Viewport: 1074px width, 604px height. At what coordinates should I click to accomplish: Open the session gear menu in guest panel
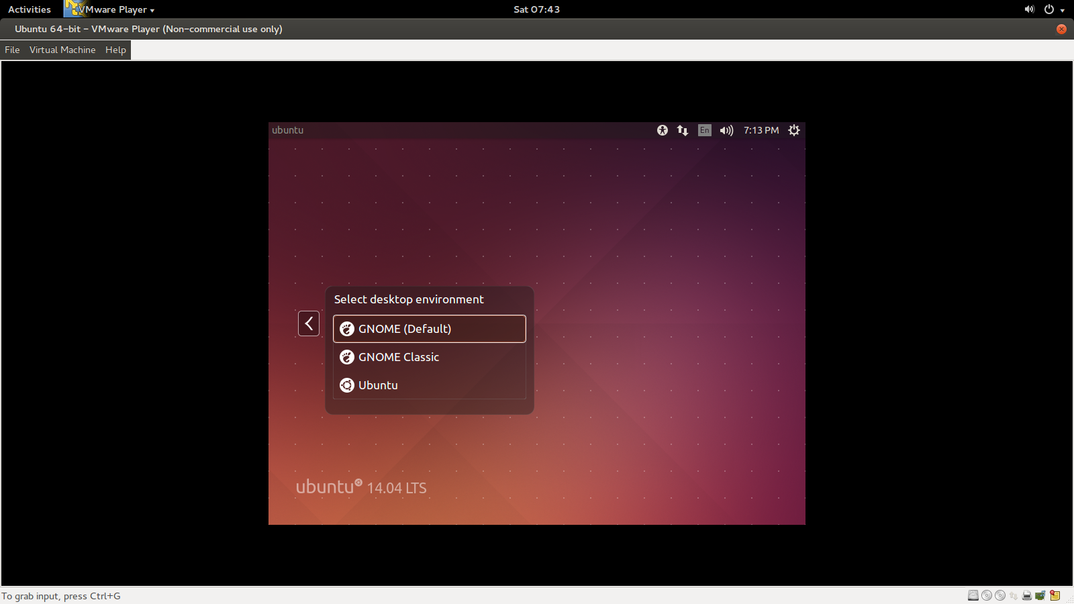coord(793,130)
